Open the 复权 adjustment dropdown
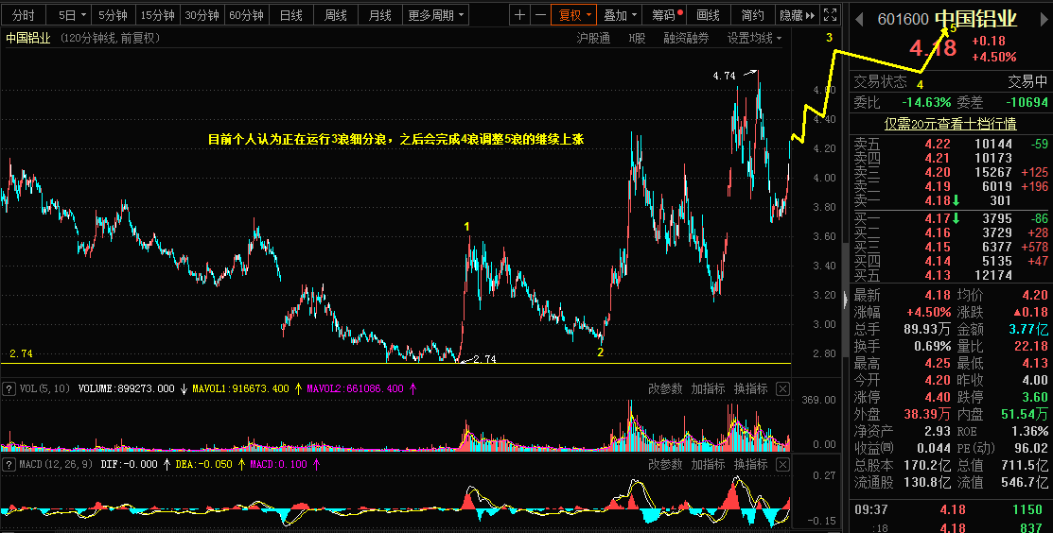 [574, 15]
